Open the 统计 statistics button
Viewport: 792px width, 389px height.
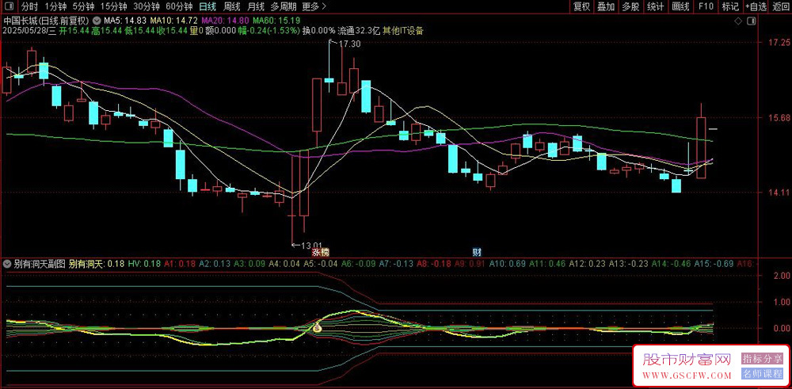[656, 6]
